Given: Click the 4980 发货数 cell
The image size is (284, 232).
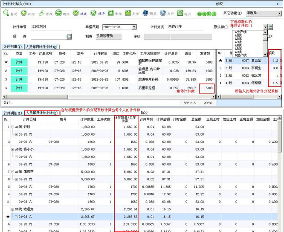Looking at the screenshot, I should (x=206, y=71).
